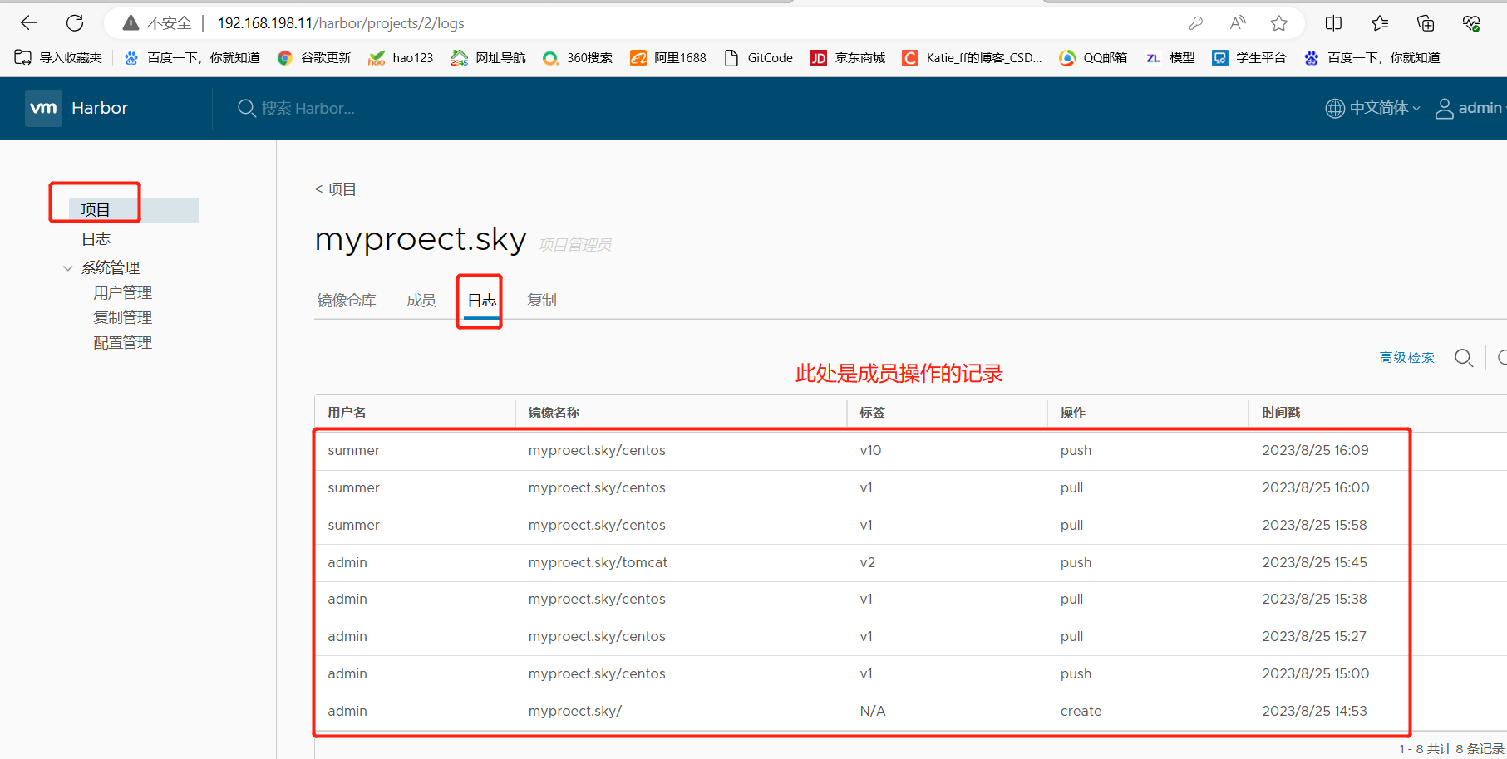
Task: Click the admin user avatar icon
Action: pos(1445,109)
